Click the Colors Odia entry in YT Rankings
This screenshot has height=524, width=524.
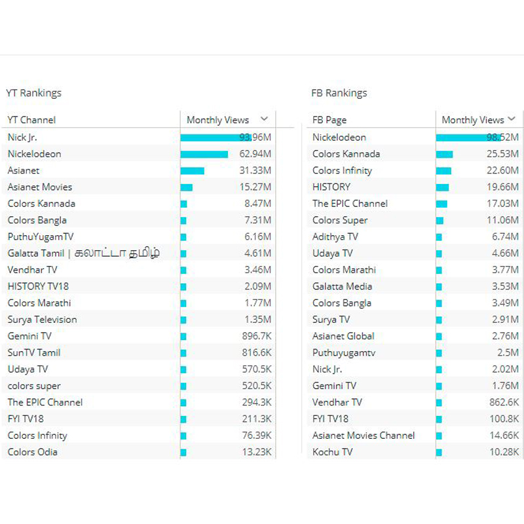28,452
